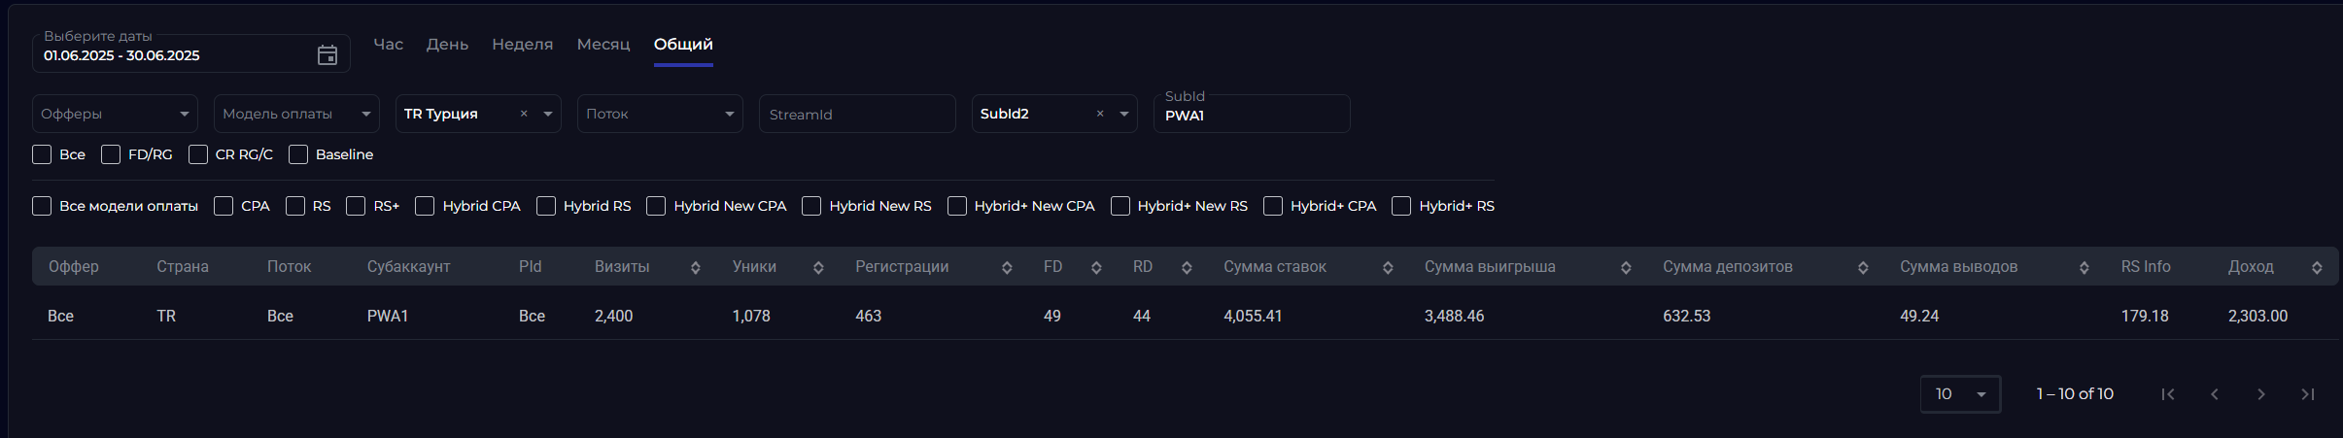Clear the TR Турция country filter
The width and height of the screenshot is (2343, 438).
point(524,114)
